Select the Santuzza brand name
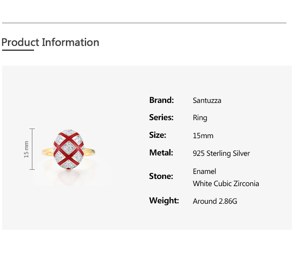 [207, 100]
